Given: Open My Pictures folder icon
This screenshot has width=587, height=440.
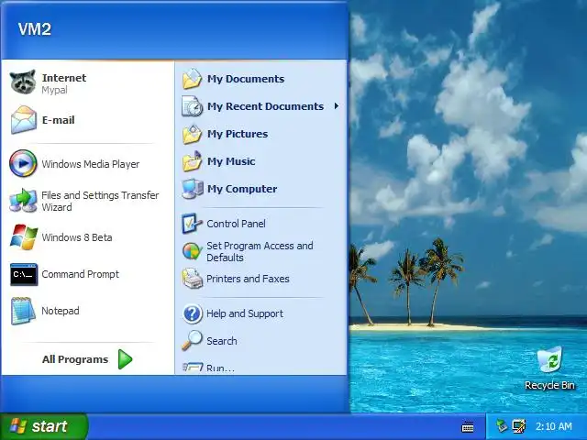Looking at the screenshot, I should [192, 134].
